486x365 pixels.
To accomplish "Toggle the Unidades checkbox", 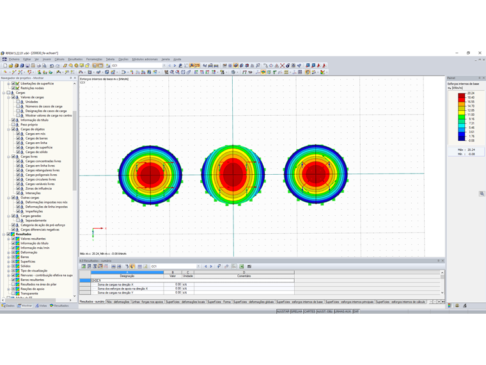I will coord(18,102).
